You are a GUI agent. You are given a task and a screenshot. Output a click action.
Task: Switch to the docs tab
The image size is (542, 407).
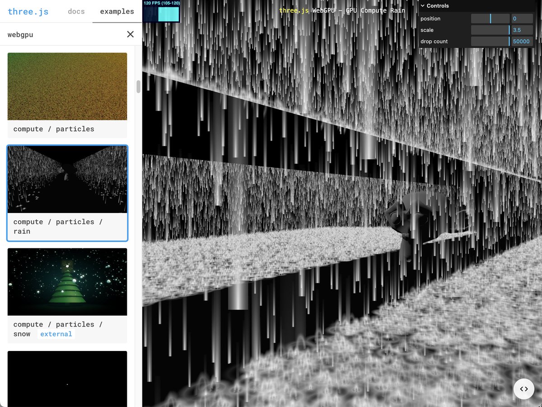tap(76, 11)
